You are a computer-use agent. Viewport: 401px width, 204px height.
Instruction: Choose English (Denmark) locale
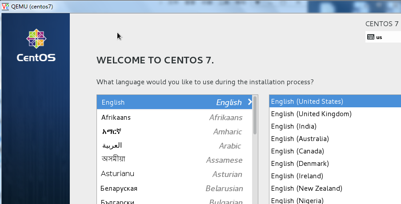pyautogui.click(x=335, y=164)
